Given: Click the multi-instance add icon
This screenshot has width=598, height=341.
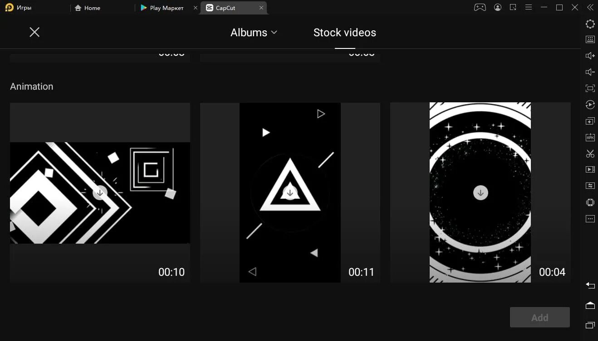Looking at the screenshot, I should [x=590, y=121].
